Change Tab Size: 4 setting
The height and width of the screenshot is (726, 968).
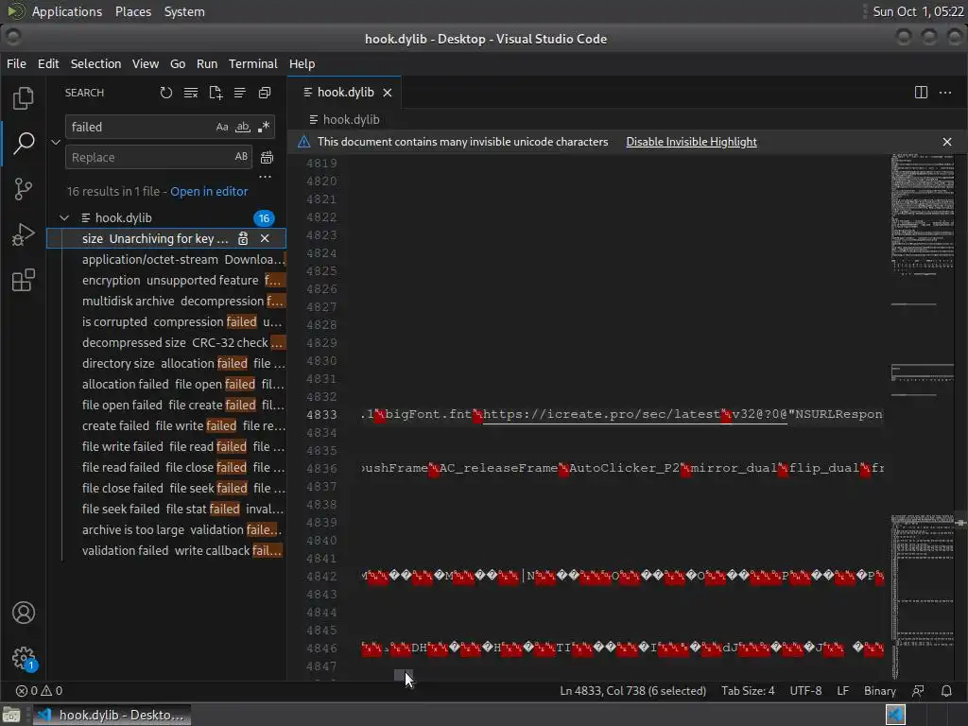pyautogui.click(x=748, y=691)
